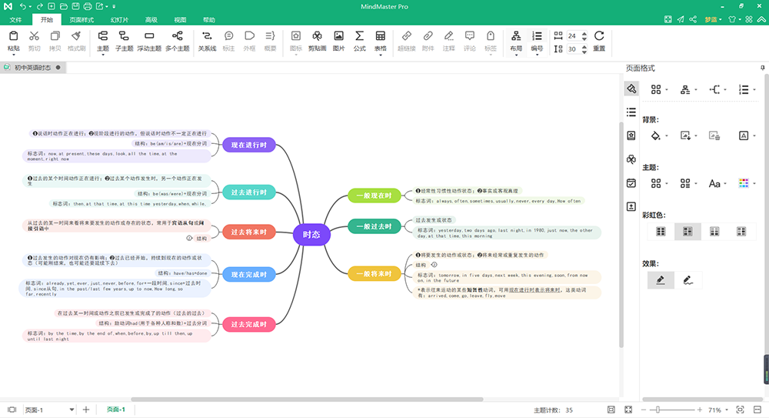Select the 过去完成时 topic node
The image size is (769, 418).
(x=248, y=324)
